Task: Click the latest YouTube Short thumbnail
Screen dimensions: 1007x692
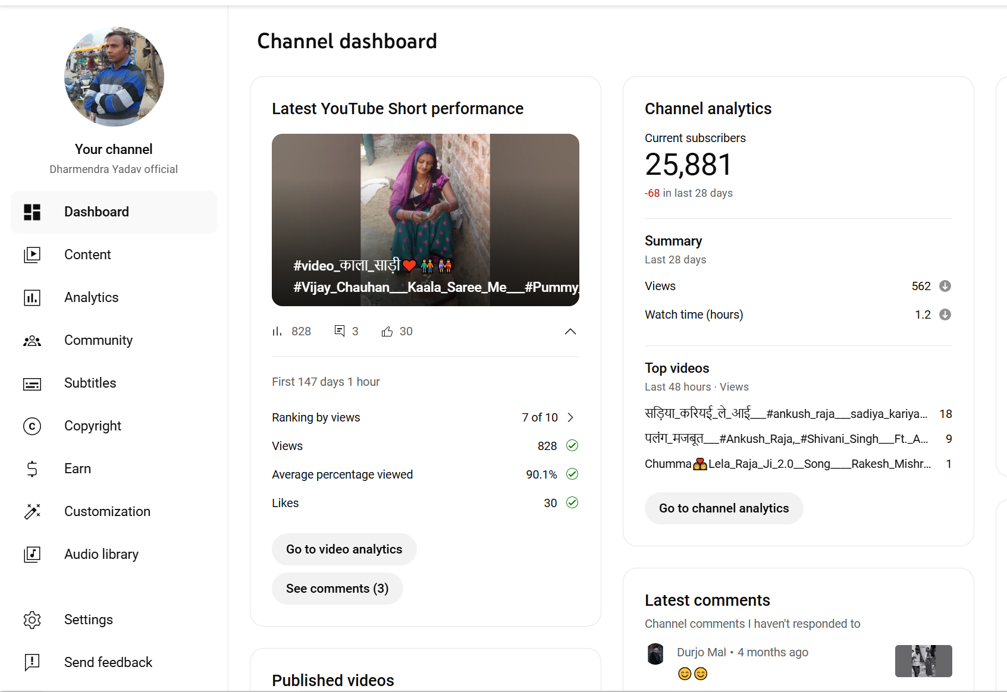Action: pyautogui.click(x=425, y=220)
